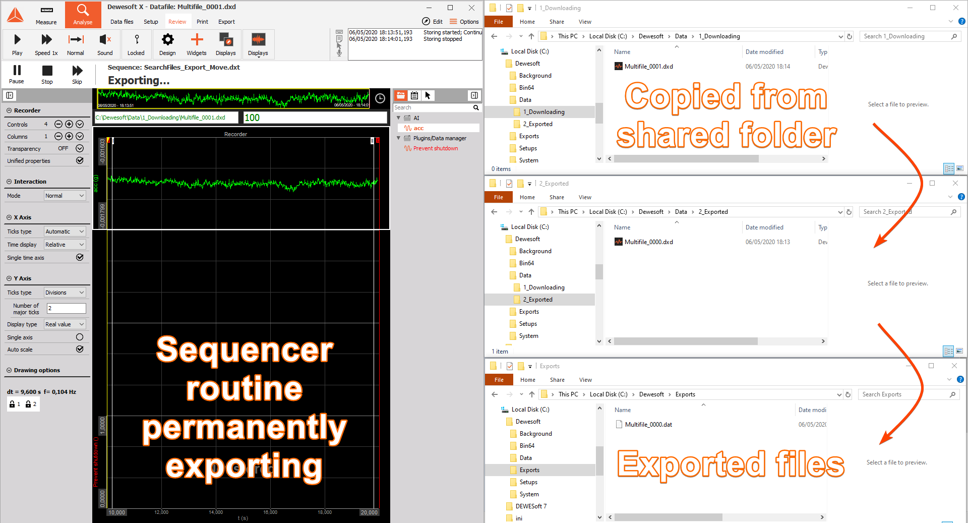The image size is (968, 523).
Task: Toggle Auto scale checkbox
Action: click(x=80, y=349)
